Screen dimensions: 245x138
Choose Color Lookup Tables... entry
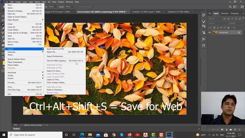(x=65, y=82)
